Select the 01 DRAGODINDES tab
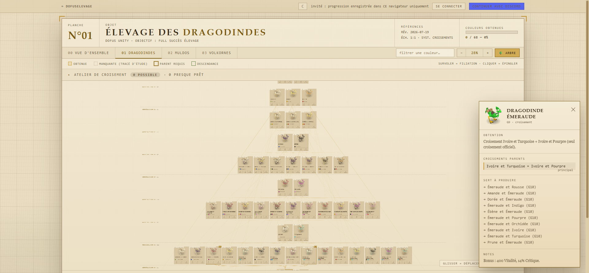This screenshot has height=273, width=589. [x=138, y=53]
